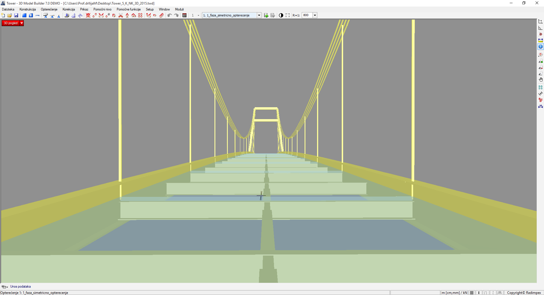This screenshot has height=295, width=544.
Task: Open the Konstrukcija menu
Action: pyautogui.click(x=27, y=9)
